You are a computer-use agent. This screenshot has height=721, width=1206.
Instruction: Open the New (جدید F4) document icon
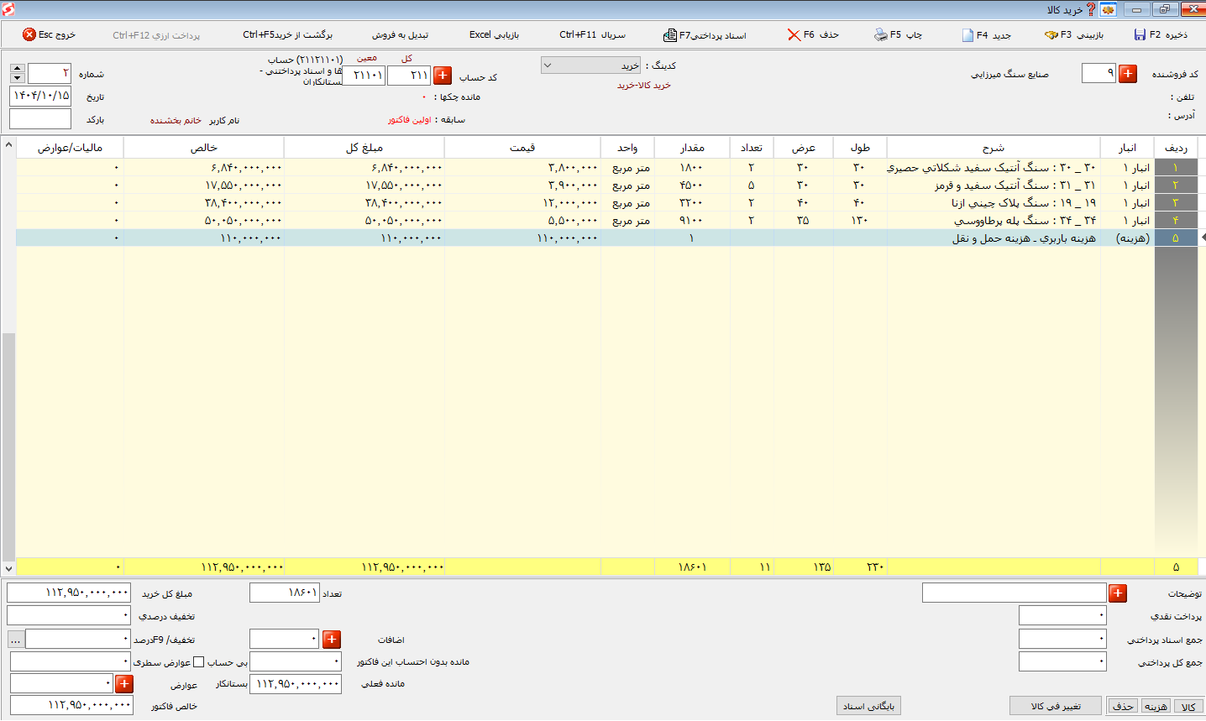[x=967, y=34]
